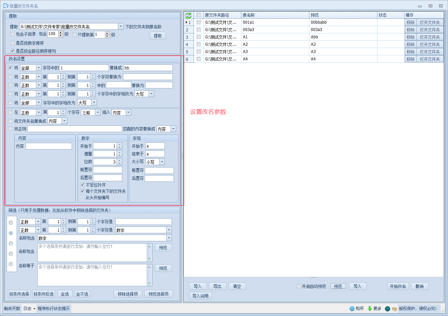The image size is (448, 316).
Task: Click the 原名称 column header
Action: (x=275, y=15)
